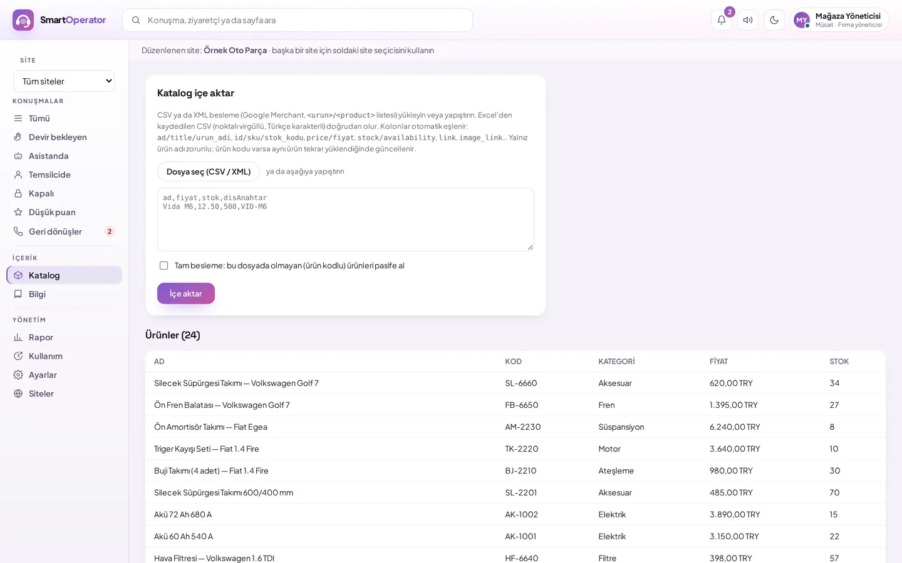
Task: Switch to dark mode moon icon
Action: click(774, 20)
